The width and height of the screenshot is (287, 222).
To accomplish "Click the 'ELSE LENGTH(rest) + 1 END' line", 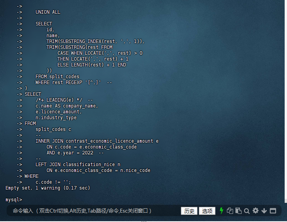I will pyautogui.click(x=91, y=65).
